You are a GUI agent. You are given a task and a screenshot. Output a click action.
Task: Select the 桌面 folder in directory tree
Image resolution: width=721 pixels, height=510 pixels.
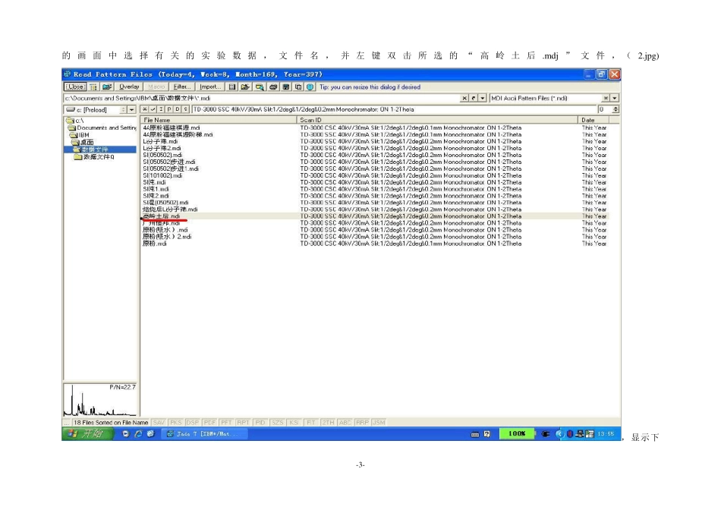pyautogui.click(x=87, y=143)
